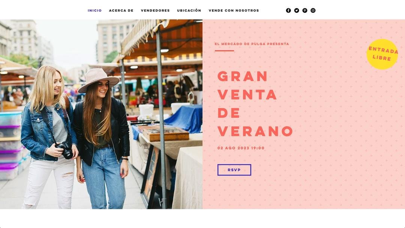The image size is (405, 228).
Task: Open the Acerca de page
Action: [x=121, y=10]
